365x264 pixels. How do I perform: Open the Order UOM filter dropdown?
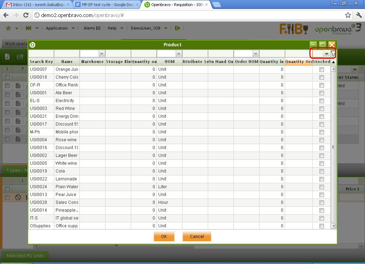(256, 54)
